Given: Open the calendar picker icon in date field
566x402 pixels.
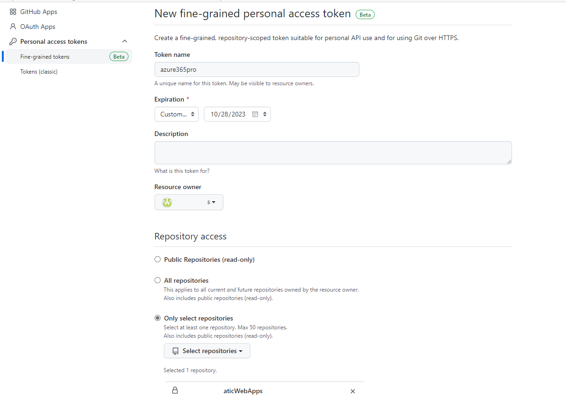Looking at the screenshot, I should click(x=255, y=114).
